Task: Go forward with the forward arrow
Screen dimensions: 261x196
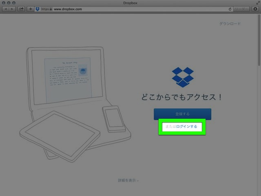Action: [x=12, y=9]
